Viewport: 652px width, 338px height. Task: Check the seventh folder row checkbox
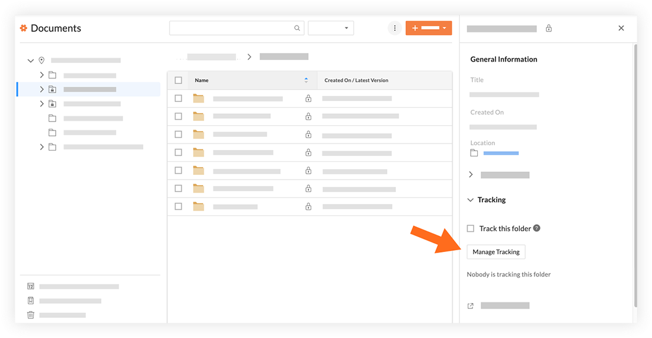point(178,206)
